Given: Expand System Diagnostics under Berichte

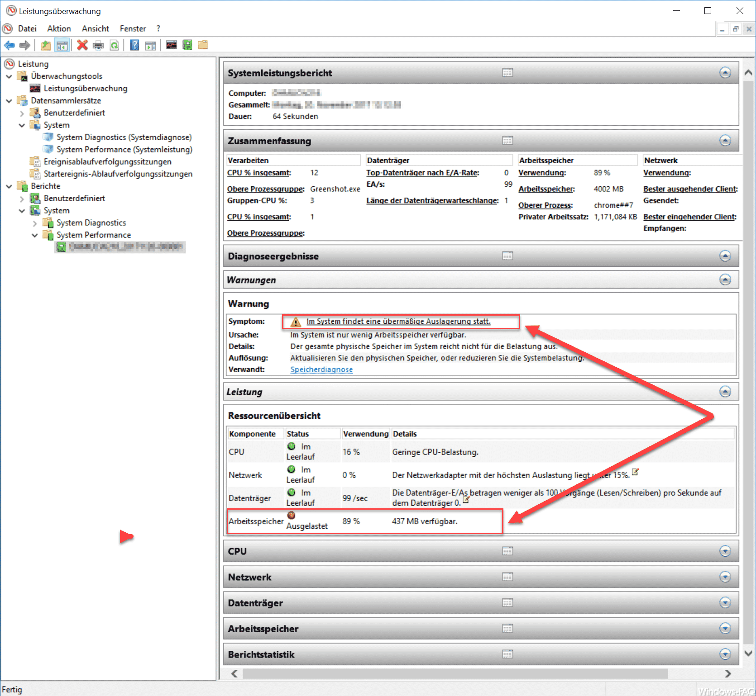Looking at the screenshot, I should (x=34, y=223).
